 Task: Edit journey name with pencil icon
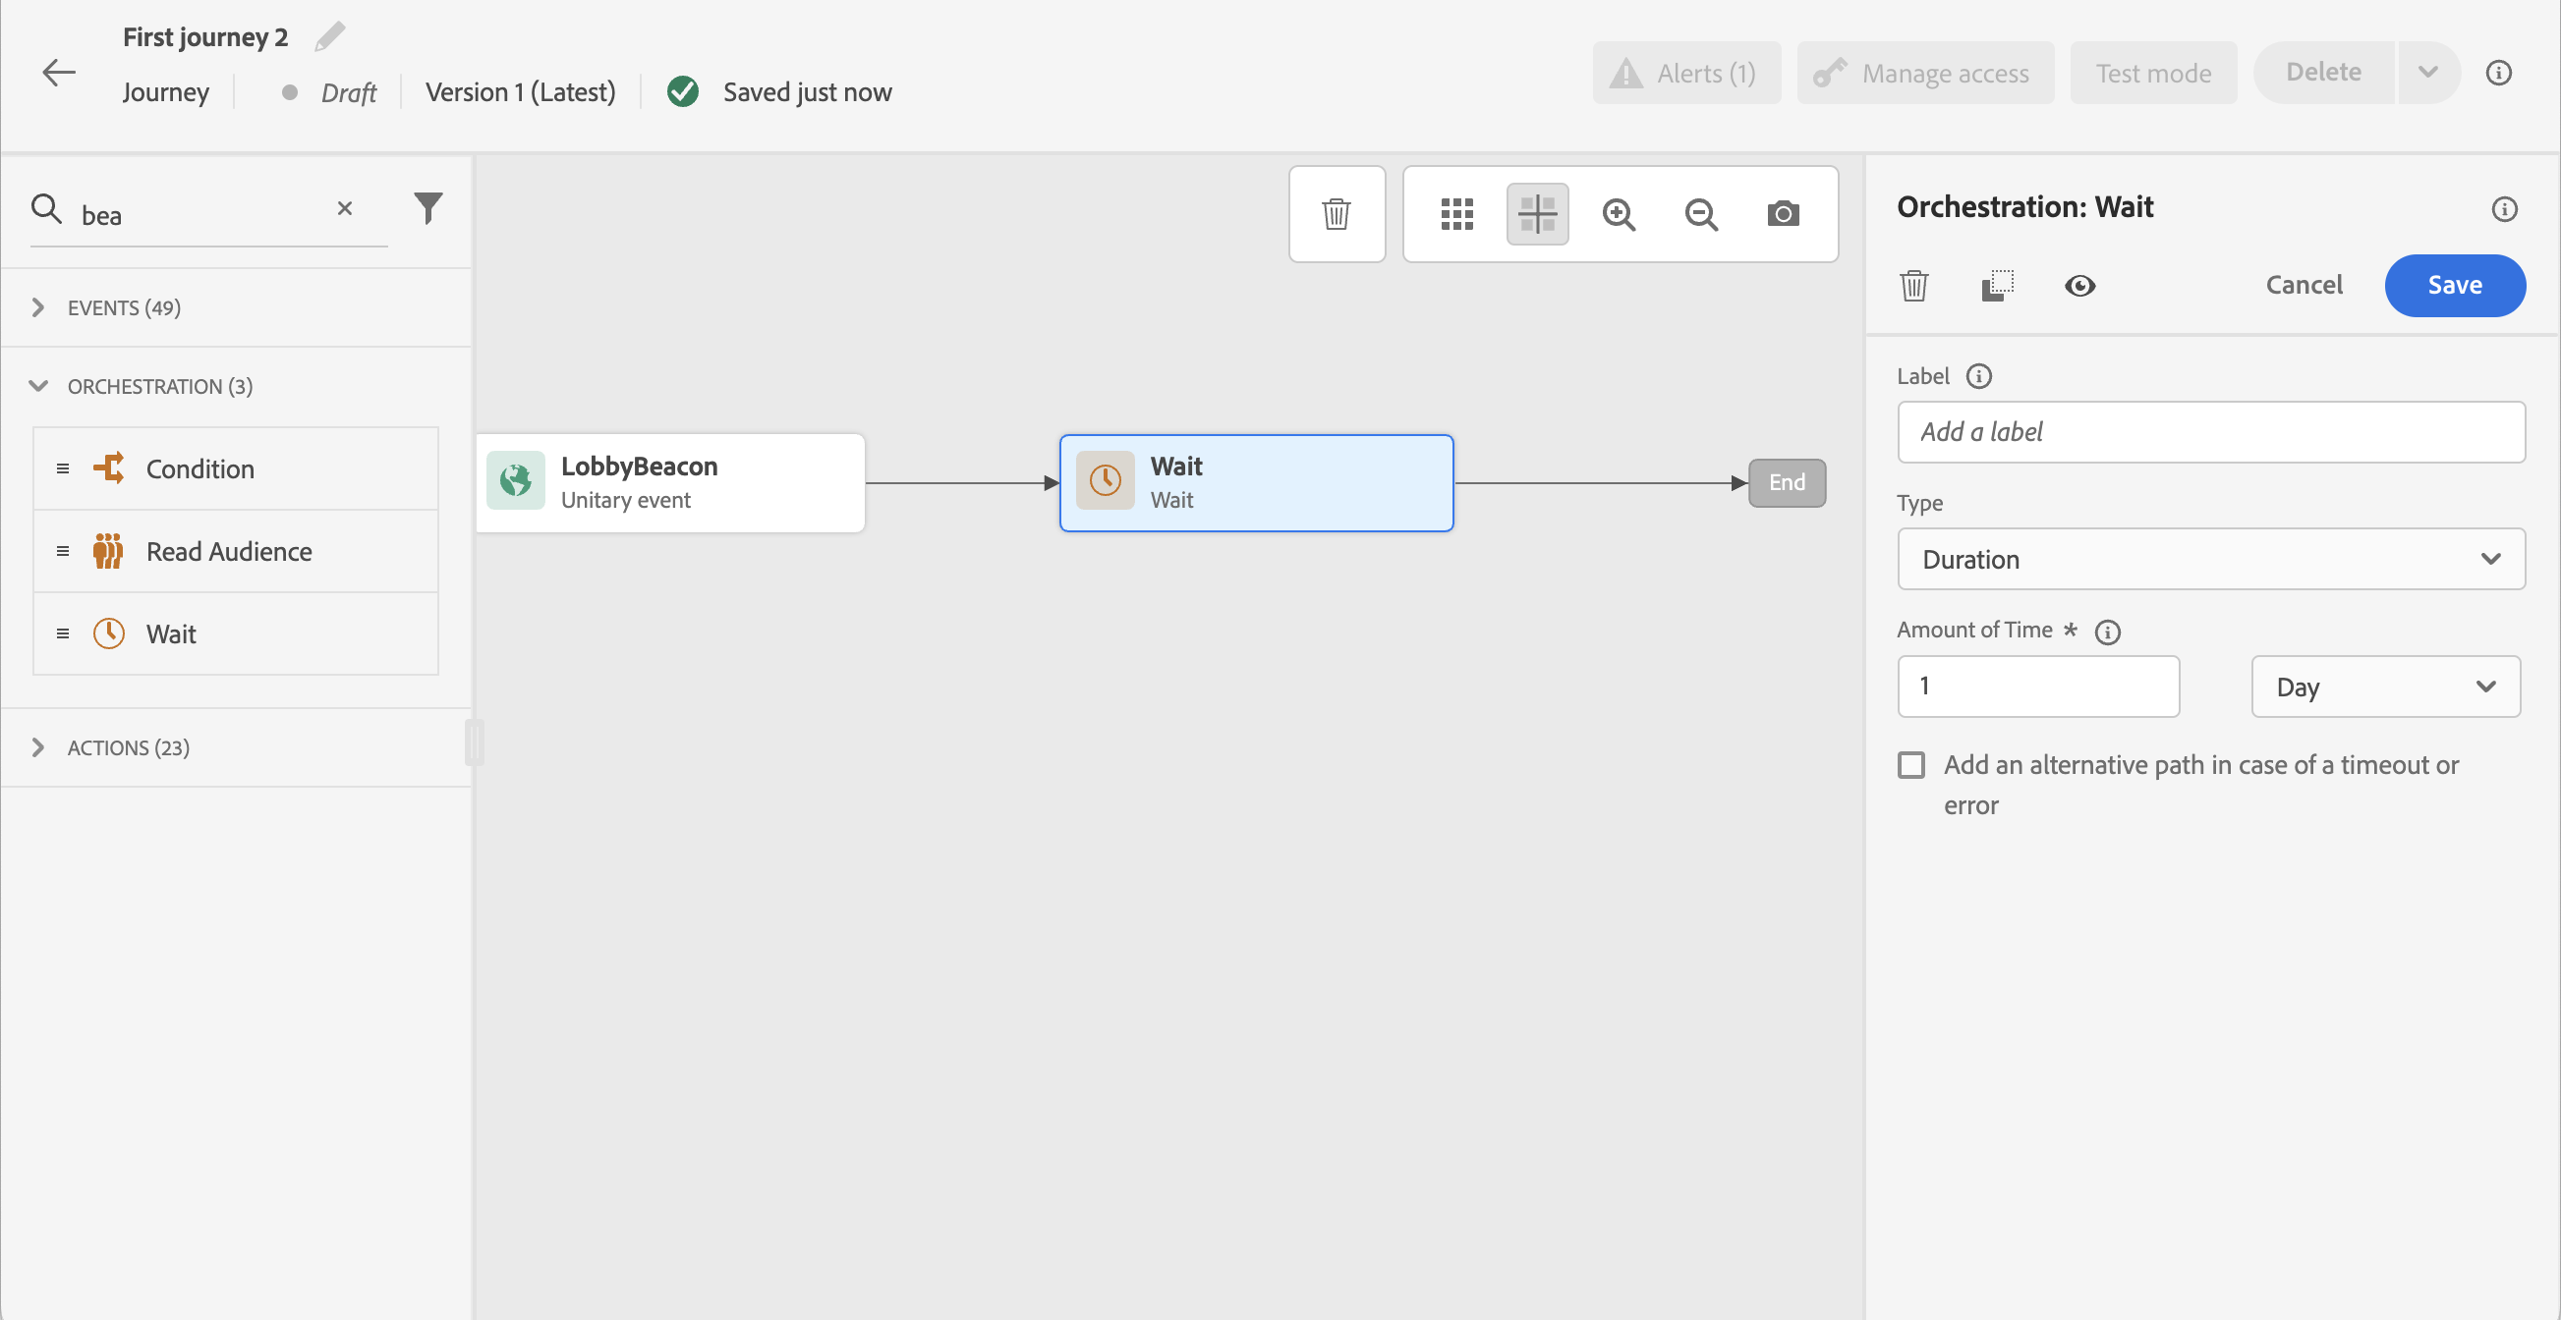tap(329, 36)
